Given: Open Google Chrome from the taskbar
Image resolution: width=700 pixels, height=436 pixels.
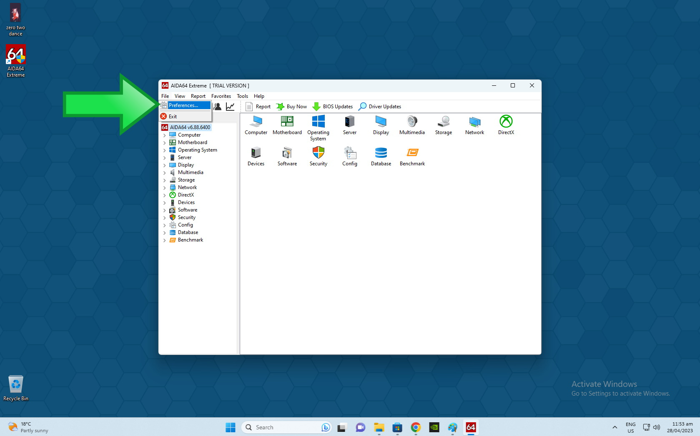Looking at the screenshot, I should 416,427.
